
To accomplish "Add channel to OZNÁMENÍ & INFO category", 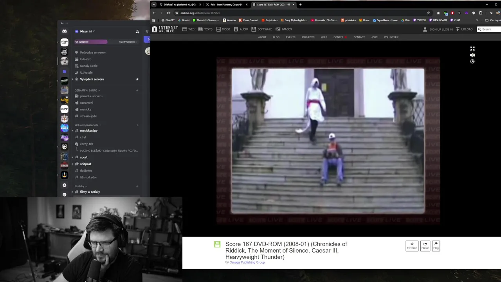I will [x=137, y=90].
